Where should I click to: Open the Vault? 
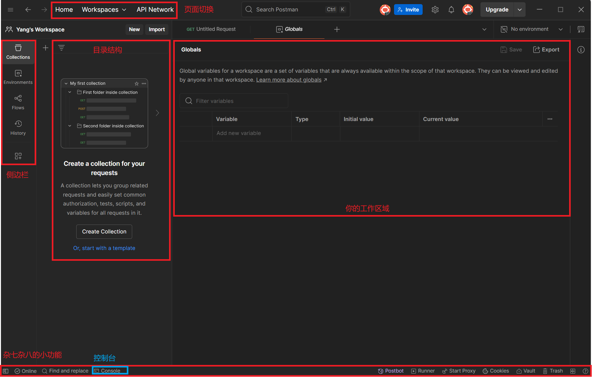526,371
